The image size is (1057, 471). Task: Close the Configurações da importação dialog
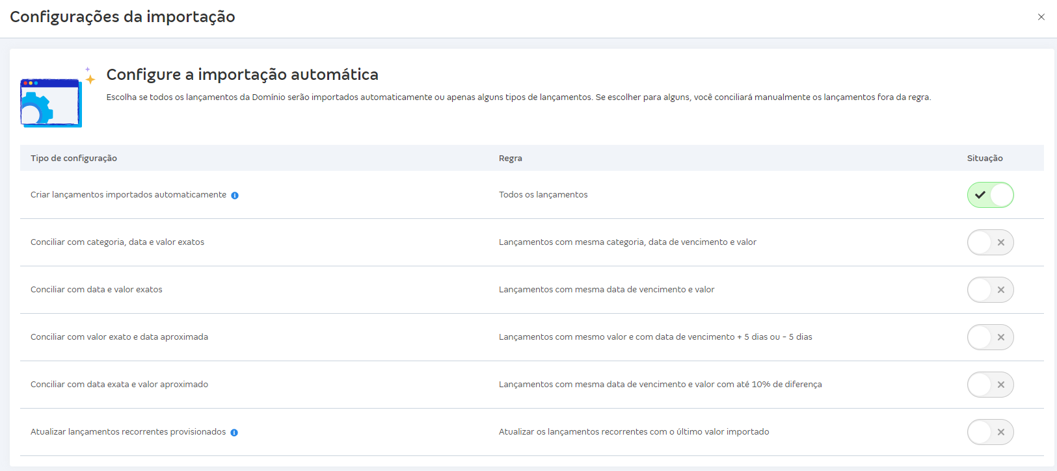point(1041,17)
